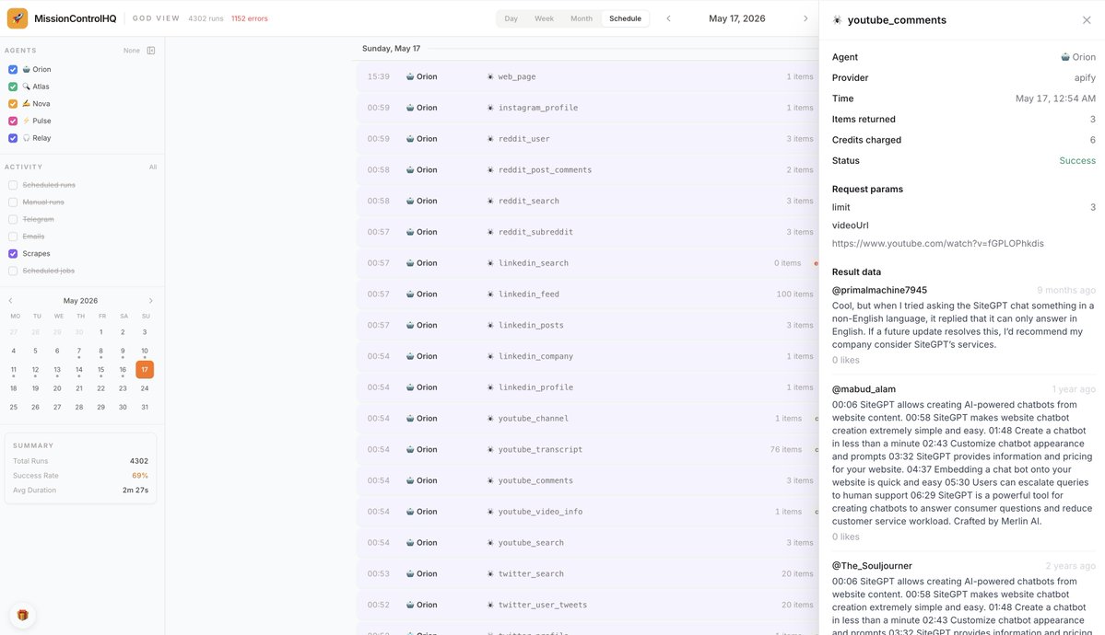The image size is (1105, 635).
Task: Click the 1152 errors link in header
Action: point(250,19)
